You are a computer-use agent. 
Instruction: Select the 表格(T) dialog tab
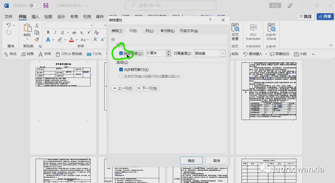pos(117,31)
